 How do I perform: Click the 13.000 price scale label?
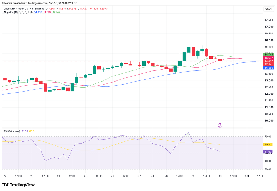click(x=269, y=80)
